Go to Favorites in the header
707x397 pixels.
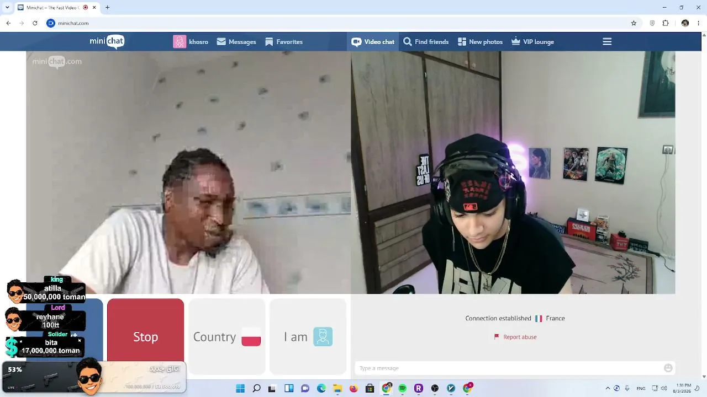(284, 42)
